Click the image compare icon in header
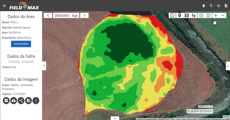This screenshot has width=230, height=120. click(226, 6)
